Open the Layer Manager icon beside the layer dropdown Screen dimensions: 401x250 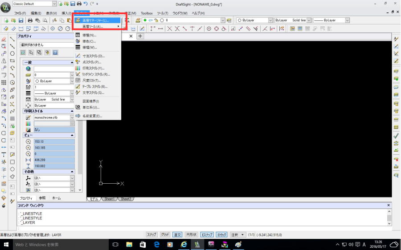point(138,20)
